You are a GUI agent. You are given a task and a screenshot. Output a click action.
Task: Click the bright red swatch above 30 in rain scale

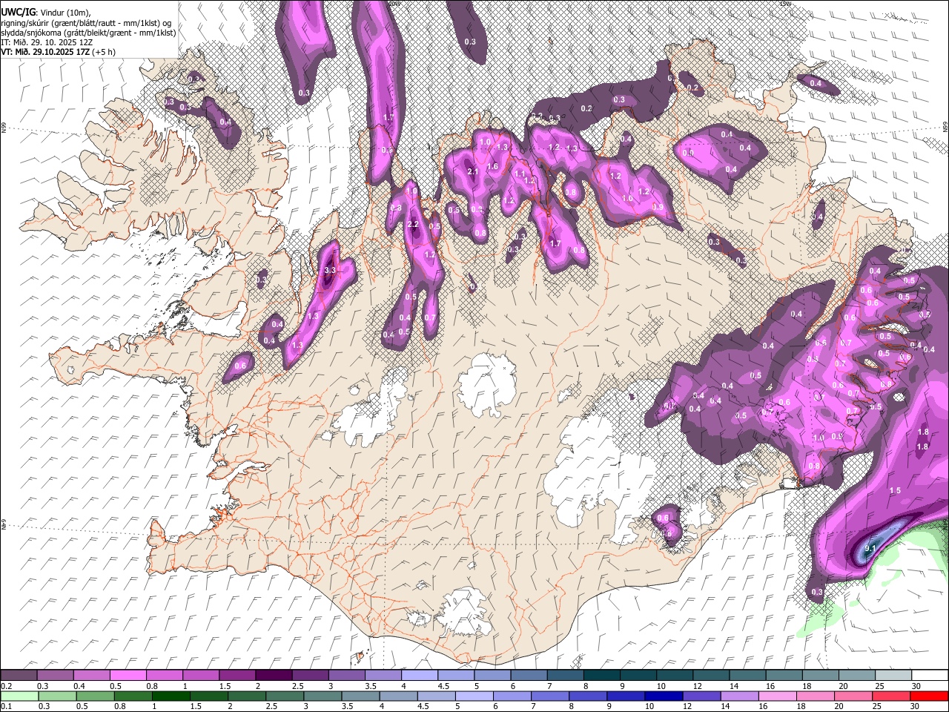[x=928, y=696]
